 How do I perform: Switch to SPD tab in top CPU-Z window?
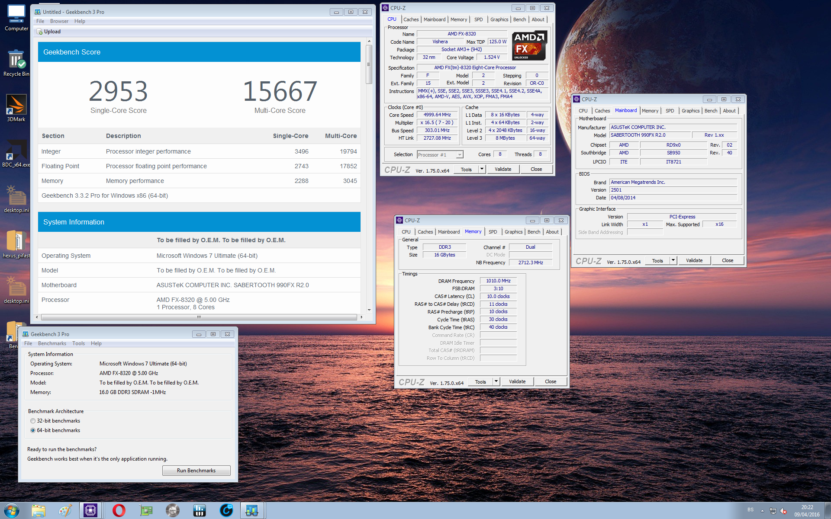[478, 19]
